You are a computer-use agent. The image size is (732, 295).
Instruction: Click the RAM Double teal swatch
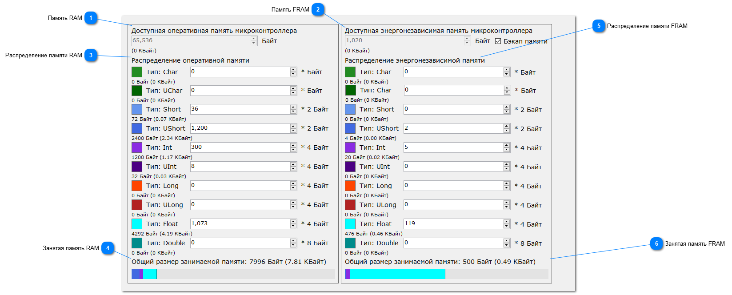137,243
